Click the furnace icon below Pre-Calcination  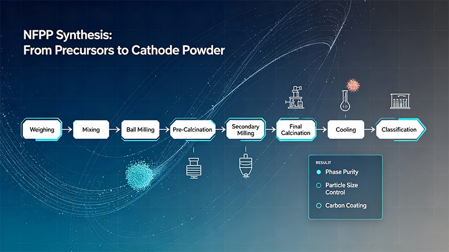click(x=194, y=168)
